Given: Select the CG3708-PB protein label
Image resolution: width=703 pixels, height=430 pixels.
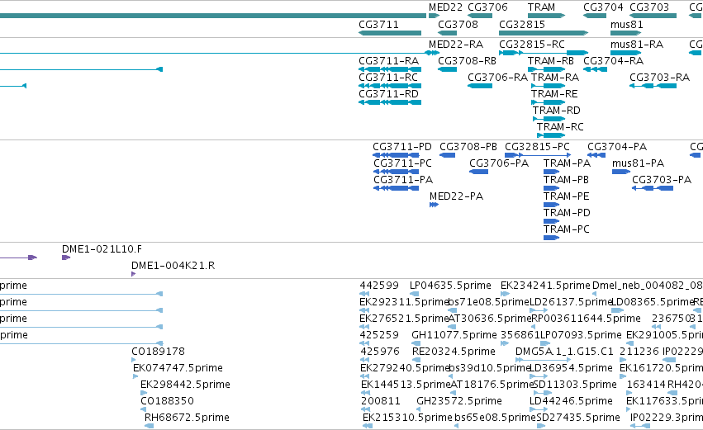Looking at the screenshot, I should (468, 146).
